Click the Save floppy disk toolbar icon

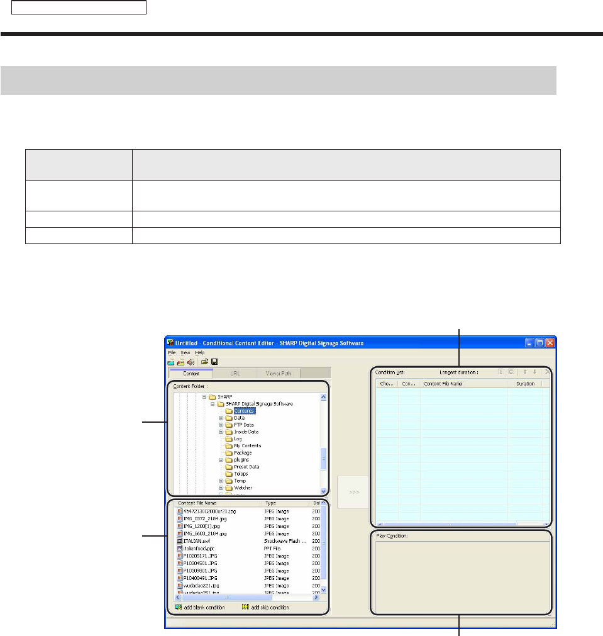(x=214, y=361)
